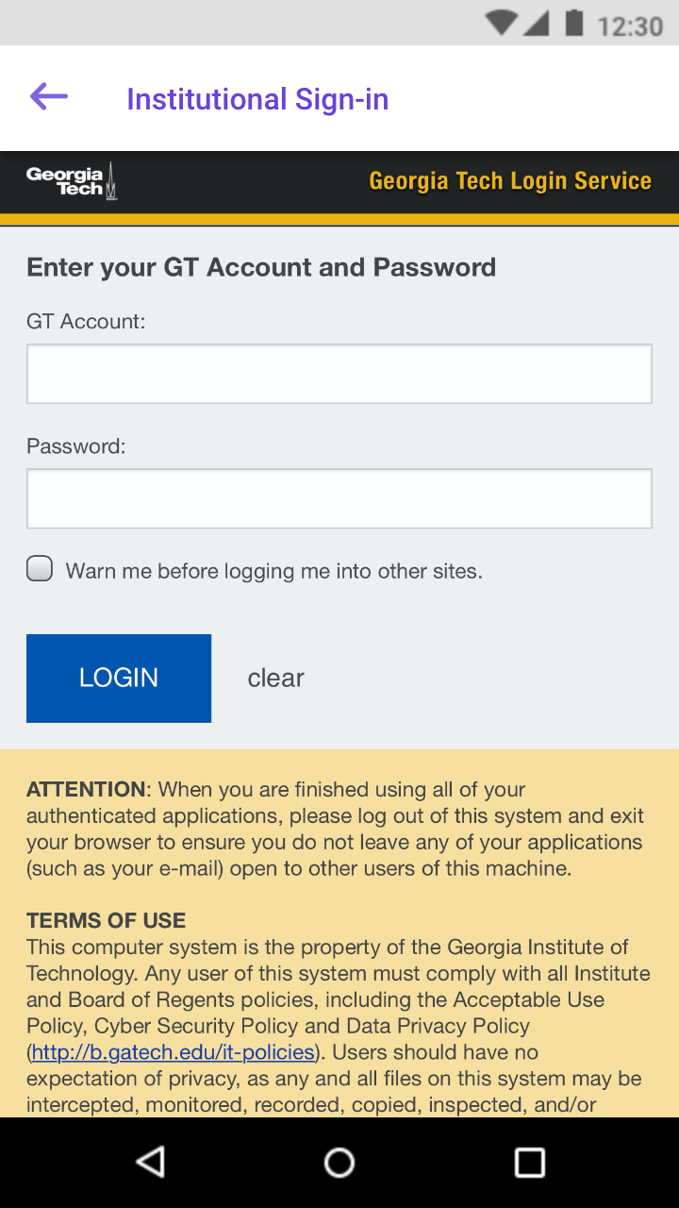Tap the Android back navigation triangle
This screenshot has height=1208, width=679.
[150, 1163]
